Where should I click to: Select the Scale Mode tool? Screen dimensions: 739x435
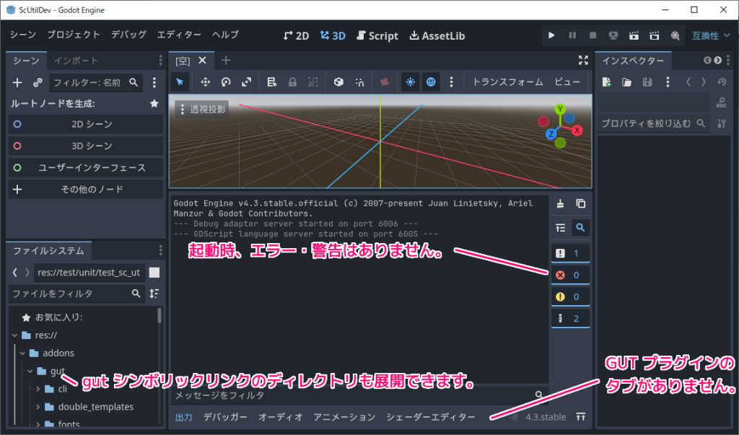pos(247,82)
